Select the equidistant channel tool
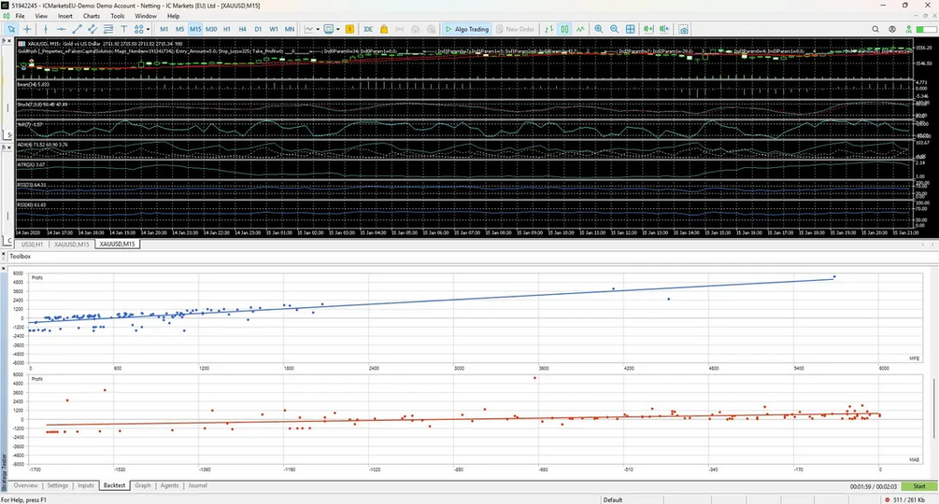939x504 pixels. click(x=92, y=29)
